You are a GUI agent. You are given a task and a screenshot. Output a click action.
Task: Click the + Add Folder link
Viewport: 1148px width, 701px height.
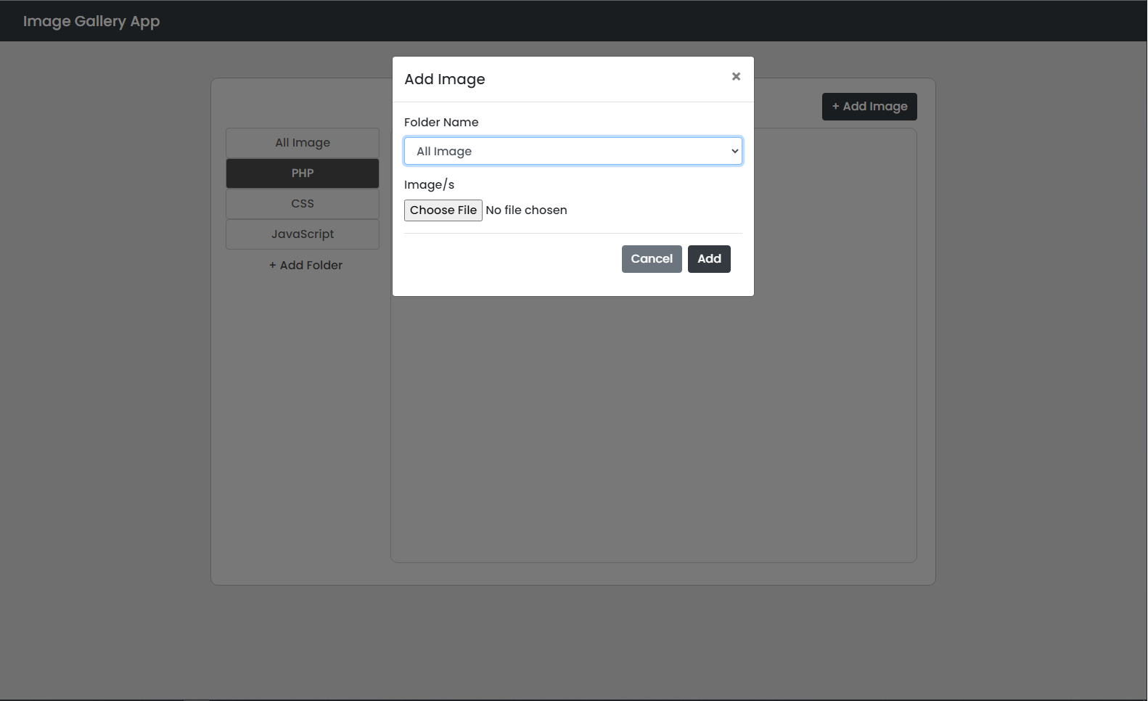[306, 266]
